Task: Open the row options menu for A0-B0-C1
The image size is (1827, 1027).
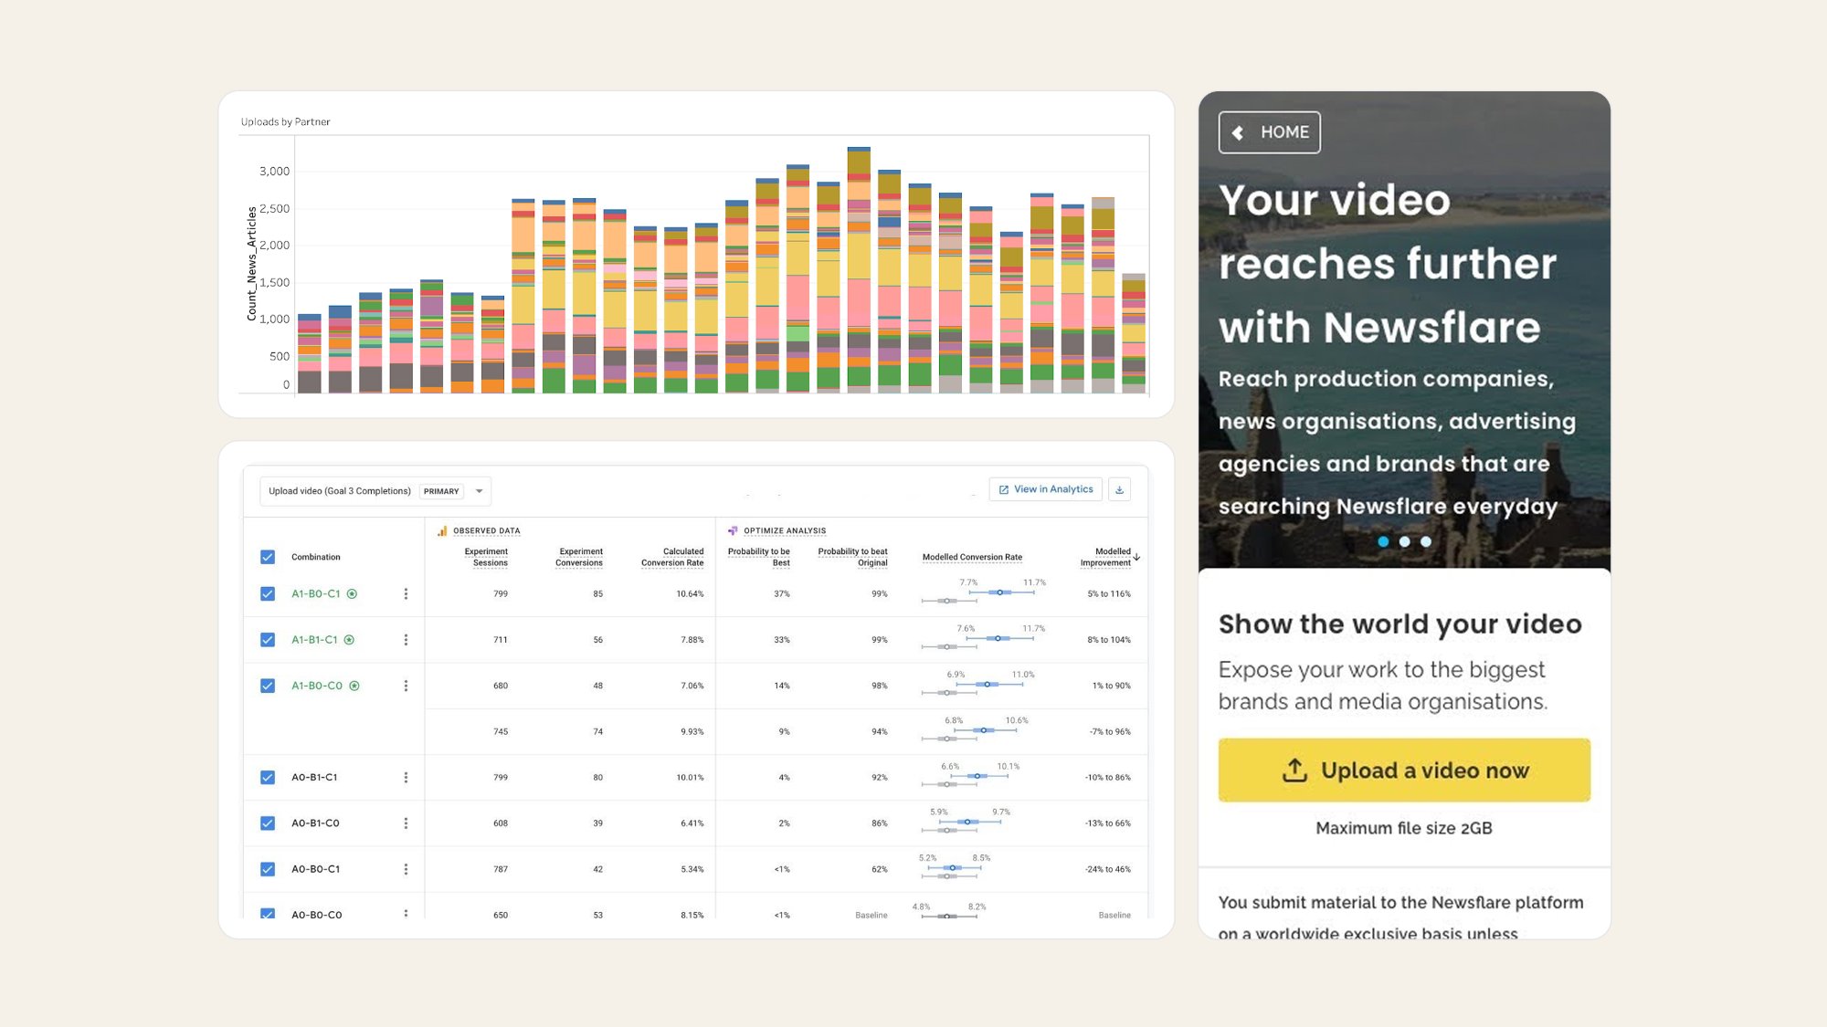Action: coord(406,869)
